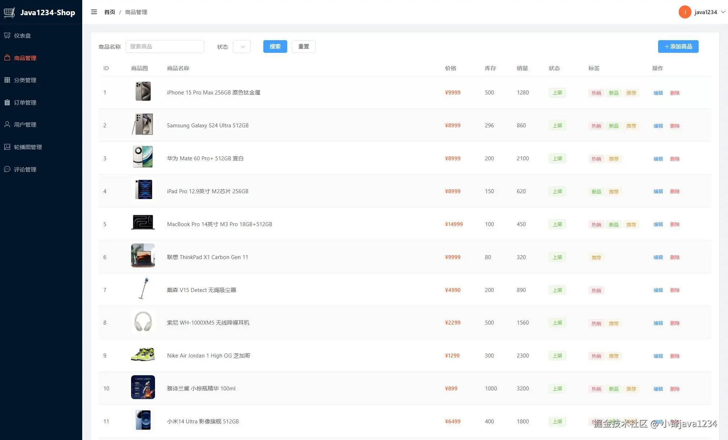Go to 首页 in the breadcrumb

point(109,12)
